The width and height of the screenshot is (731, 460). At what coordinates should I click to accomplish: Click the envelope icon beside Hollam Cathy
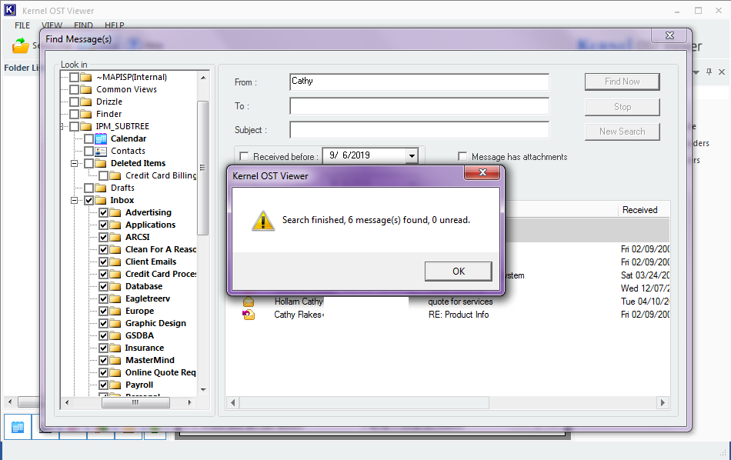[249, 302]
